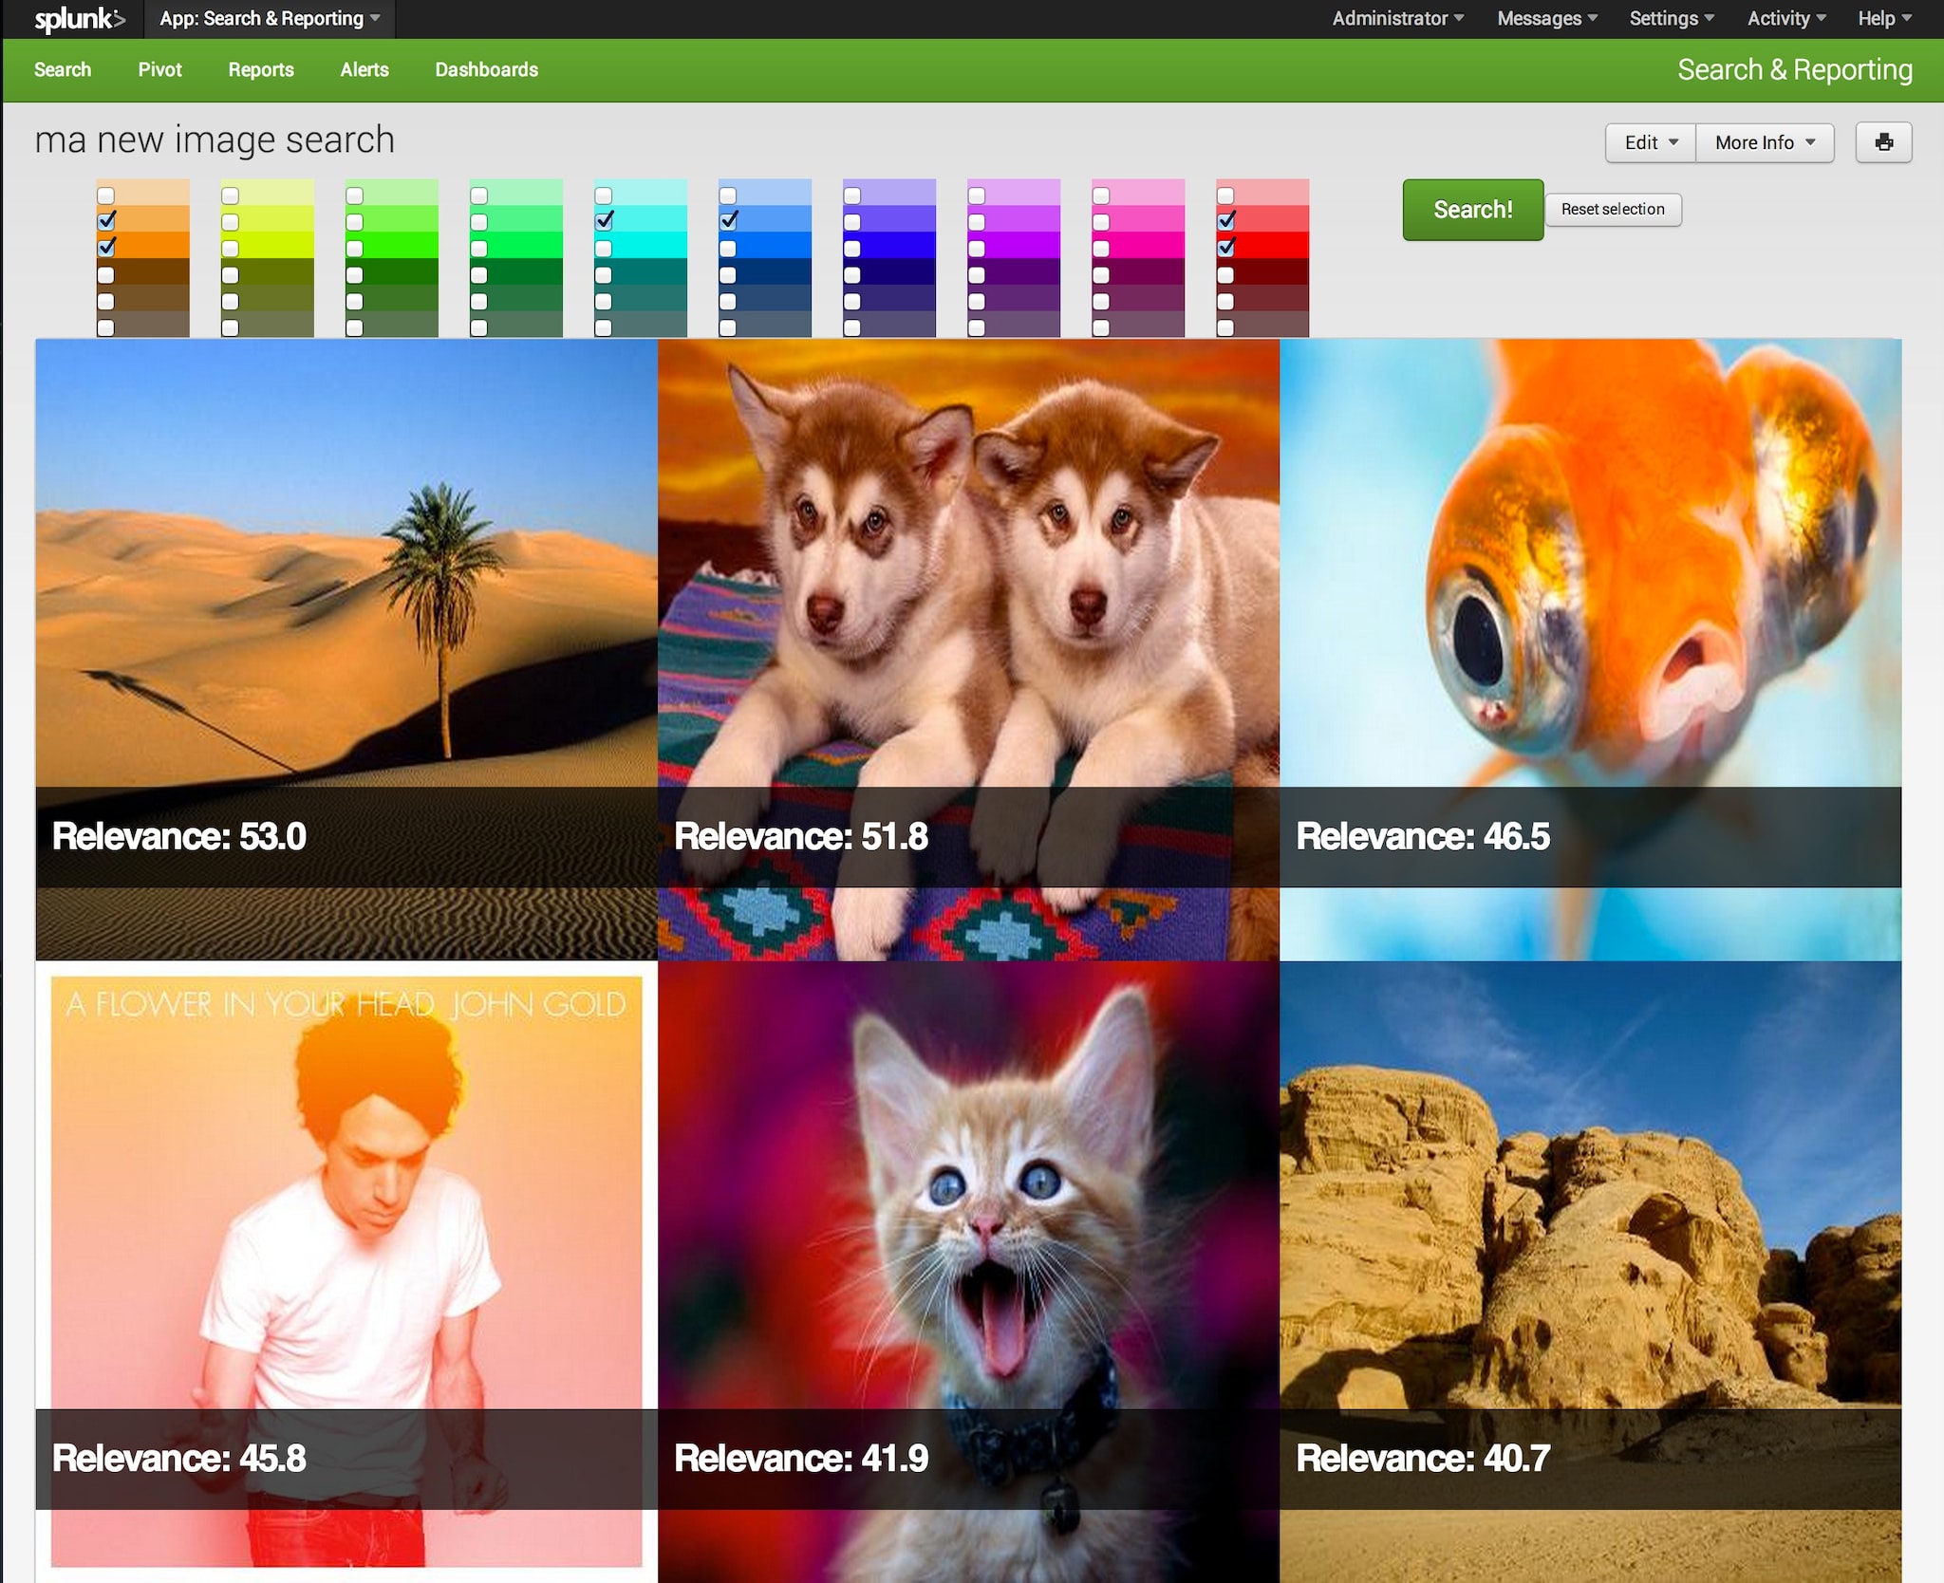1944x1583 pixels.
Task: Check the bright green color checkbox
Action: pos(355,249)
